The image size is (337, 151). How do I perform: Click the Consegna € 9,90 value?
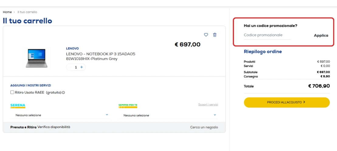325,76
